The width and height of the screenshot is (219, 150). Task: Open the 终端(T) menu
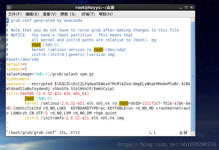coord(88,14)
